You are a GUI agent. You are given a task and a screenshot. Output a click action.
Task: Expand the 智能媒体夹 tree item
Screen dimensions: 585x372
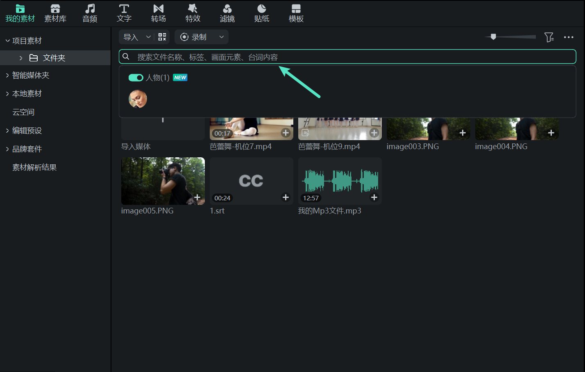point(7,75)
